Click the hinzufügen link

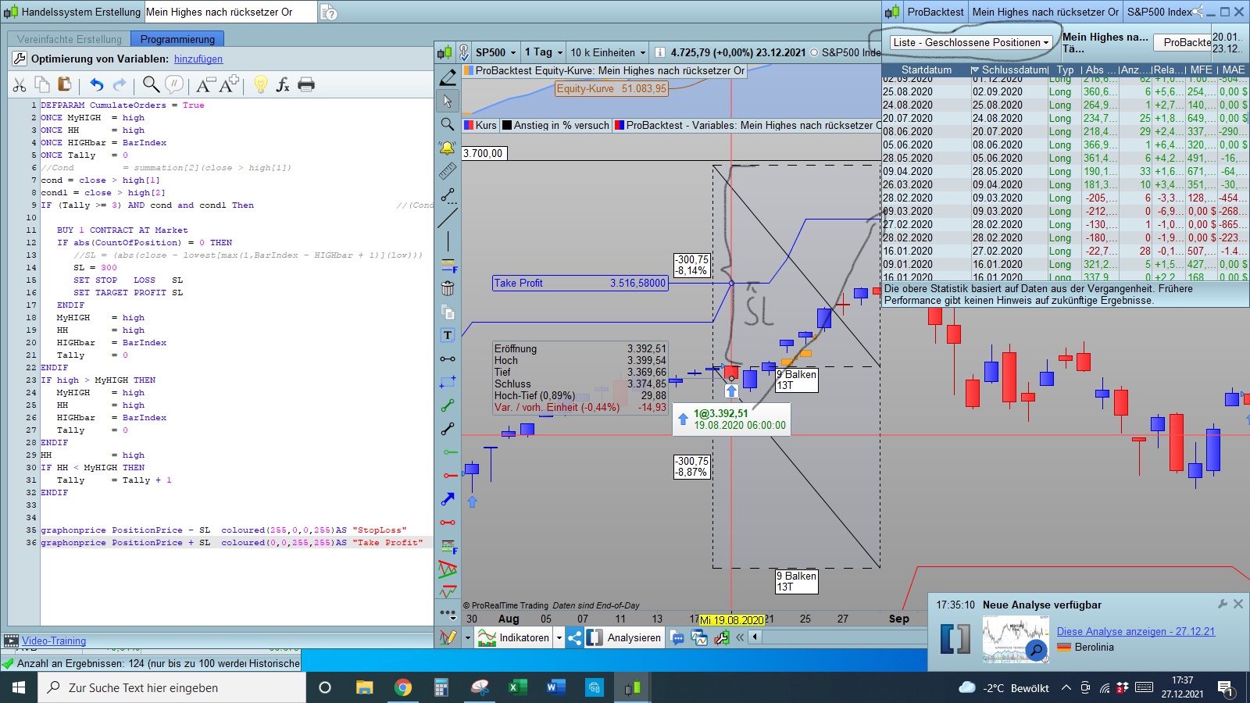click(x=198, y=59)
